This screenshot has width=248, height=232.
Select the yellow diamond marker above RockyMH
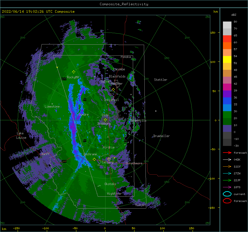pyautogui.click(x=74, y=72)
